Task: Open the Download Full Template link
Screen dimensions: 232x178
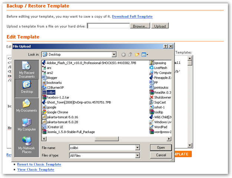Action: 132,16
